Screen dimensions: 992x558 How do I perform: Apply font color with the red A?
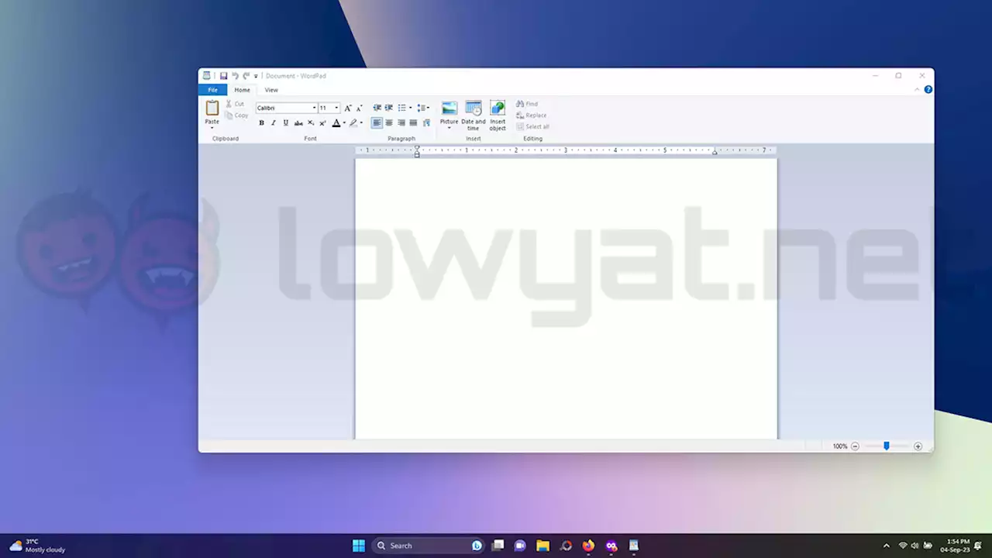click(336, 122)
